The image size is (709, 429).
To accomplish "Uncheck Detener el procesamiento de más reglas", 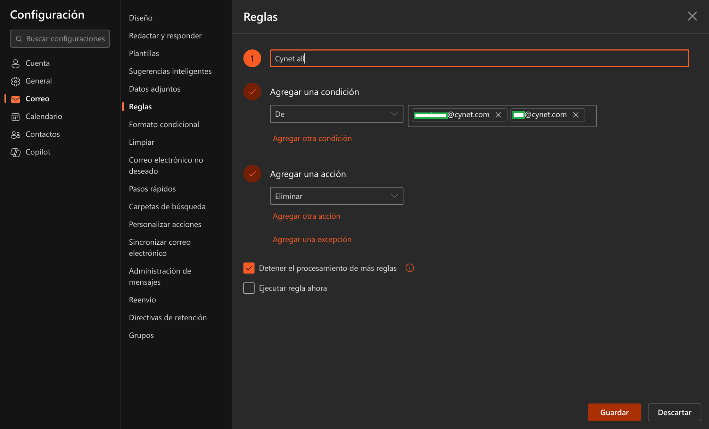I will tap(249, 268).
